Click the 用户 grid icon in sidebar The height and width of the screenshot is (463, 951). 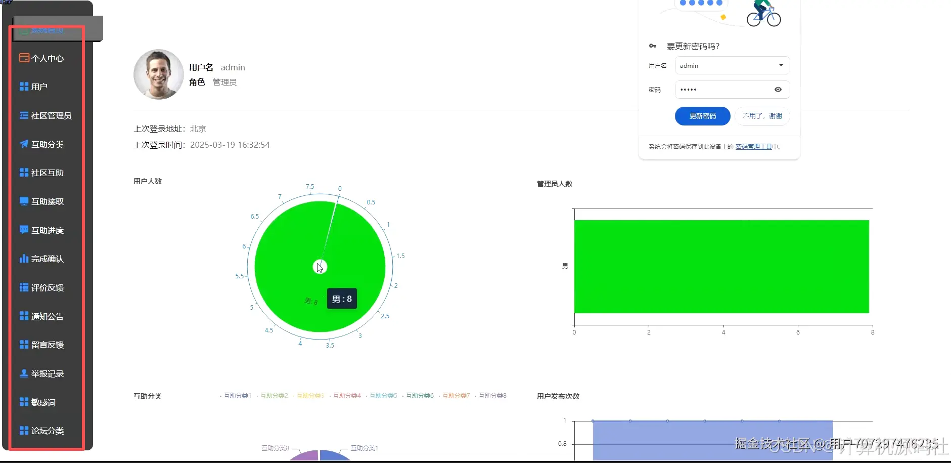coord(24,87)
